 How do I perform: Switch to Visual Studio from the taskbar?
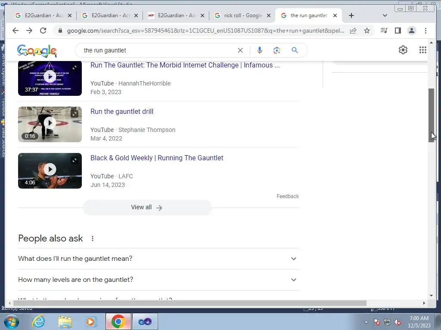(x=145, y=321)
